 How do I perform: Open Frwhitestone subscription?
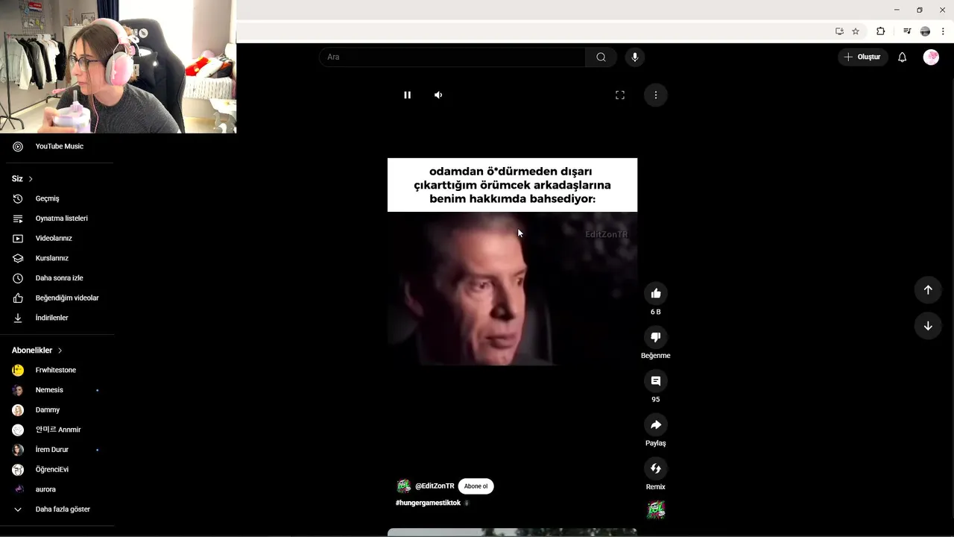[57, 370]
